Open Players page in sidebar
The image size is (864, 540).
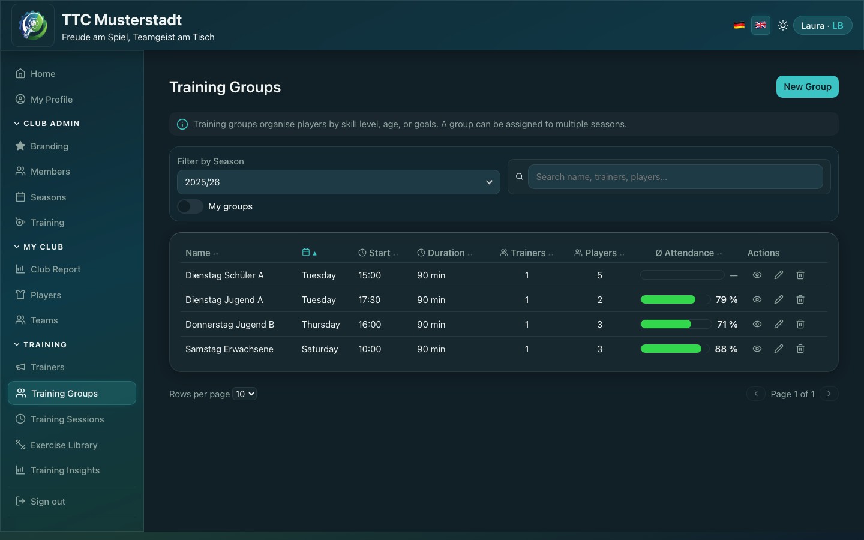click(72, 295)
